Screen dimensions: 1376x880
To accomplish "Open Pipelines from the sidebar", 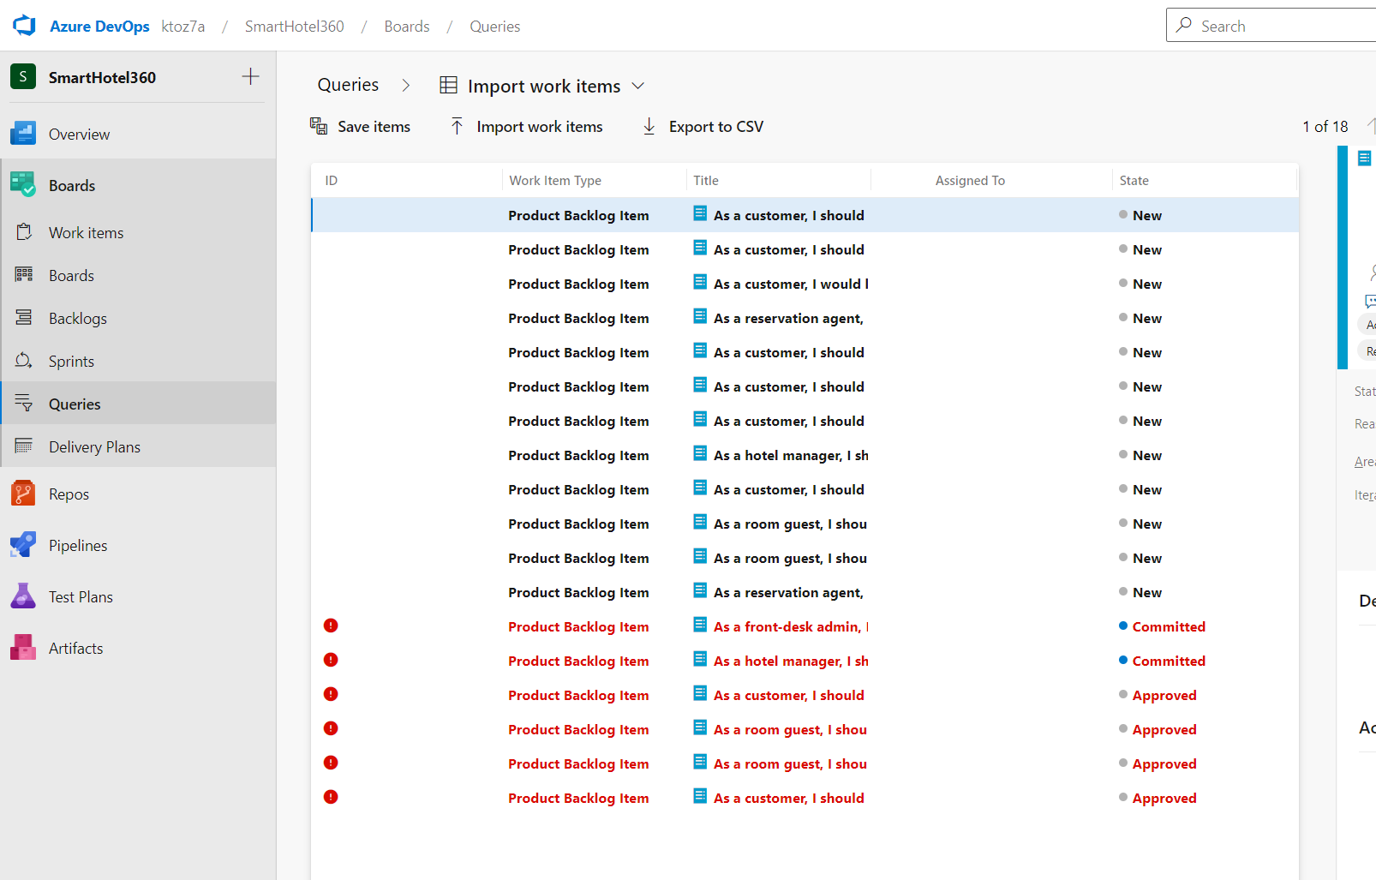I will click(x=78, y=545).
